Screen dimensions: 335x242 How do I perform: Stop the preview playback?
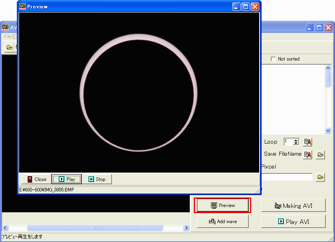[97, 179]
